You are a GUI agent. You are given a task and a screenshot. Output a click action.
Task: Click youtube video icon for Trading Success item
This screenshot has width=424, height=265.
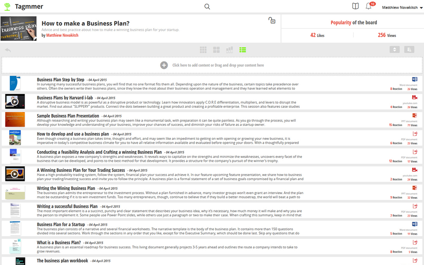click(x=414, y=170)
